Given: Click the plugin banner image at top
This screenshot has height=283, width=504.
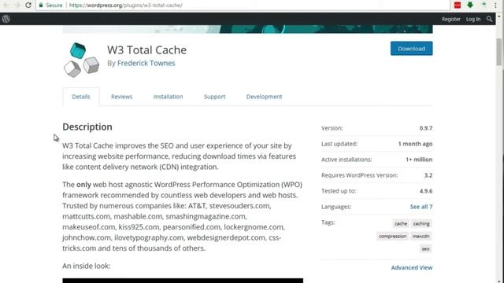Looking at the screenshot, I should [247, 29].
